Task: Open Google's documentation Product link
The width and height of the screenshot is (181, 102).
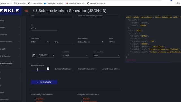Action: [x=87, y=99]
